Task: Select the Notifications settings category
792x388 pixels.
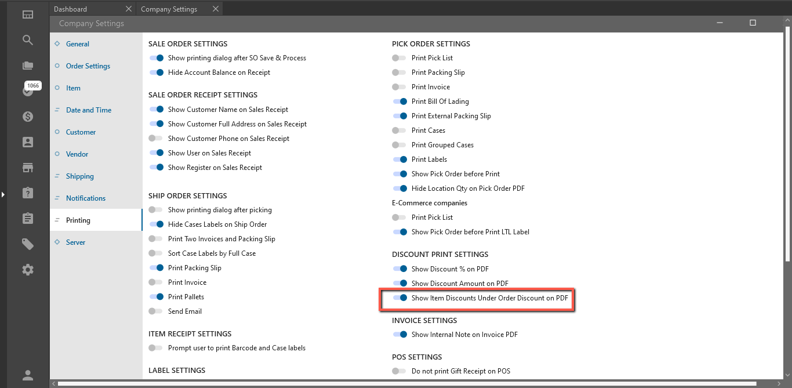Action: [x=85, y=198]
